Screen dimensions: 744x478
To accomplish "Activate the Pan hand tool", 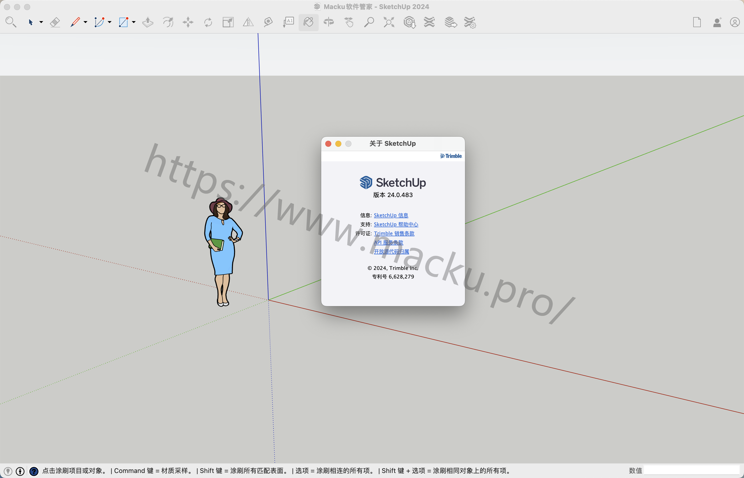I will point(349,22).
